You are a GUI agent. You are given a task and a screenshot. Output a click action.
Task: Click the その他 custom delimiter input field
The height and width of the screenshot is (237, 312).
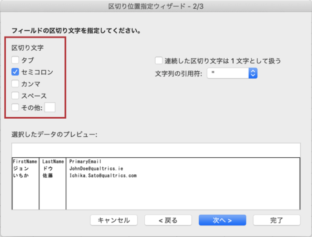50,107
